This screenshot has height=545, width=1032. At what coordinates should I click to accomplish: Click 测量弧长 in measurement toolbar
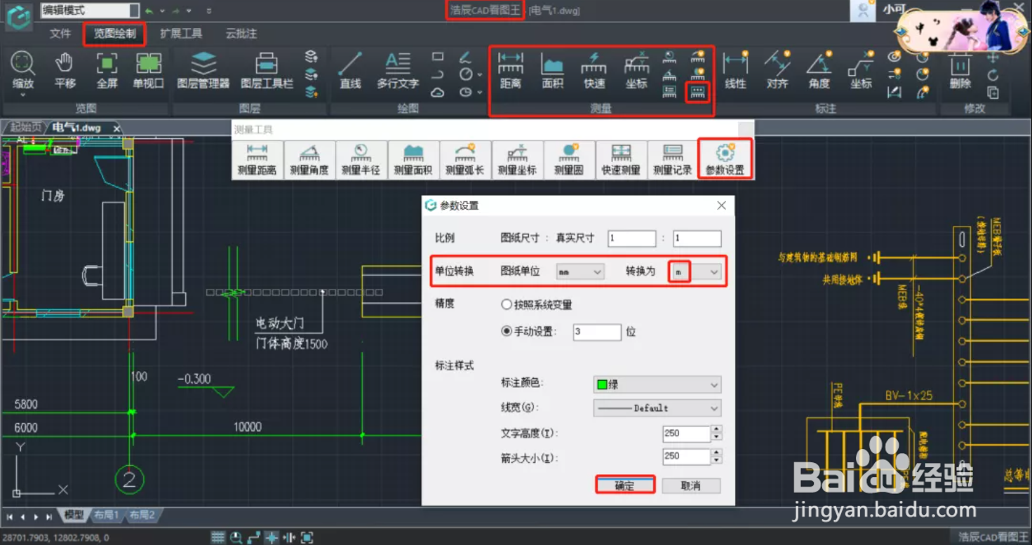pos(465,160)
